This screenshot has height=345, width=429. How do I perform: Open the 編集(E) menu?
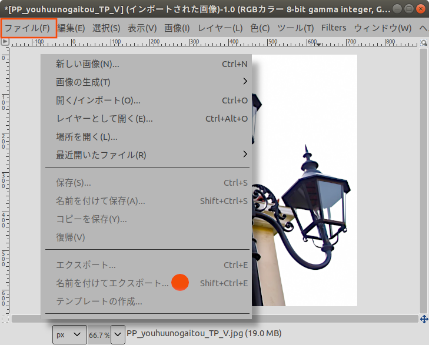(x=71, y=28)
